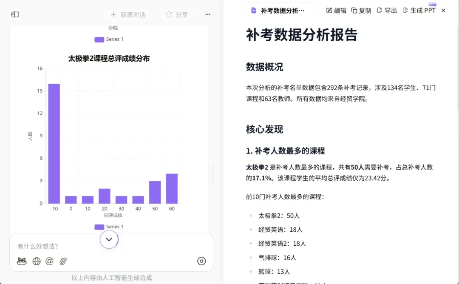Click the 核心发现 section heading

264,129
